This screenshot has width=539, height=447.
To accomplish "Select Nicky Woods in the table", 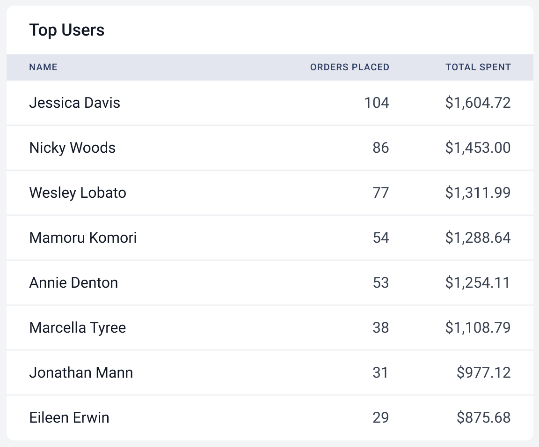I will tap(73, 148).
